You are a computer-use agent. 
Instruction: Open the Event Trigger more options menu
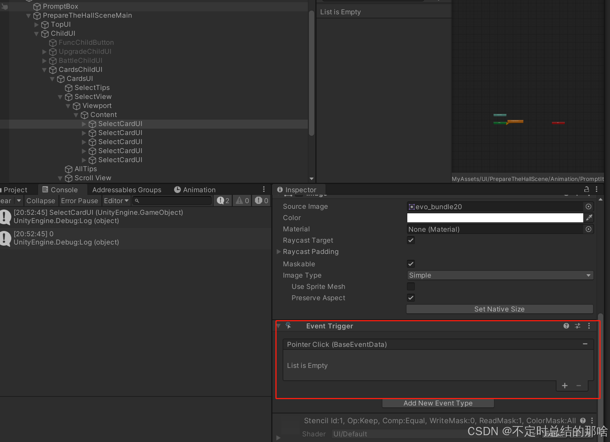tap(589, 326)
